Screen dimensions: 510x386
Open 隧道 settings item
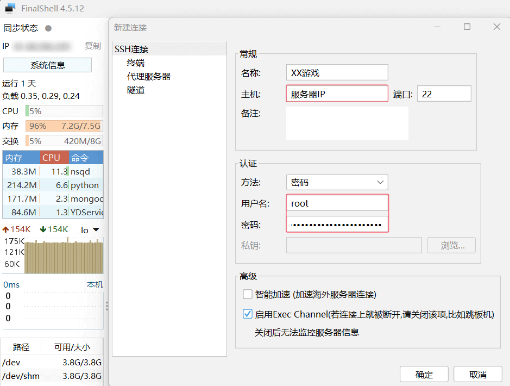click(136, 90)
